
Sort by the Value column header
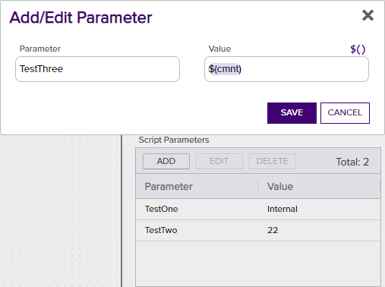pyautogui.click(x=319, y=187)
